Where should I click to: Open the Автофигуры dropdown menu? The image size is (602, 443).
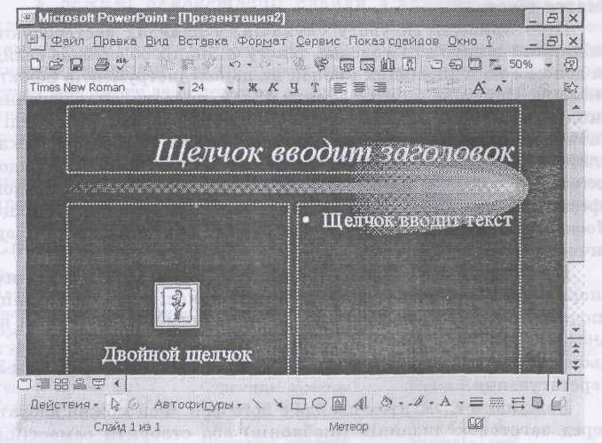coord(198,405)
